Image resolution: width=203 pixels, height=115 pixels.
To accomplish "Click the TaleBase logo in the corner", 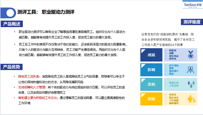I will tap(193, 5).
